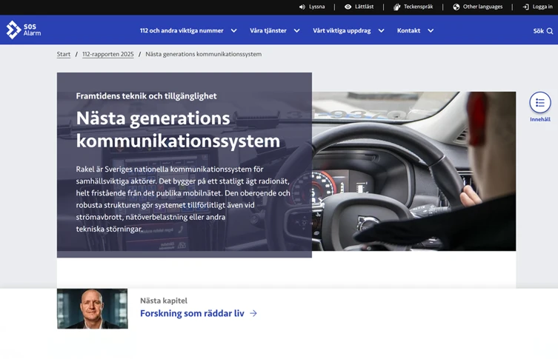
Task: Go to the Start breadcrumb link
Action: 64,54
